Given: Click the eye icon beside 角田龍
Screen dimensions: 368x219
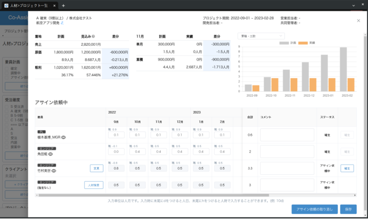Looking at the screenshot, I should tap(50, 154).
